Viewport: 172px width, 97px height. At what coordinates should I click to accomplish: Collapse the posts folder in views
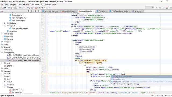coord(5,87)
